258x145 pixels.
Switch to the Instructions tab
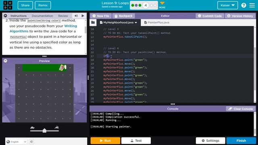click(19, 16)
